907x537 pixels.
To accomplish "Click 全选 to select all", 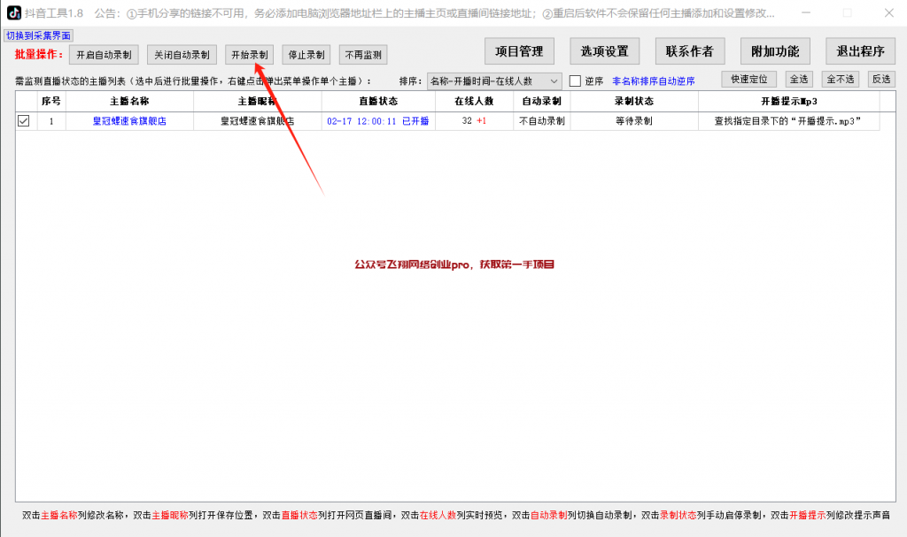I will coord(799,80).
